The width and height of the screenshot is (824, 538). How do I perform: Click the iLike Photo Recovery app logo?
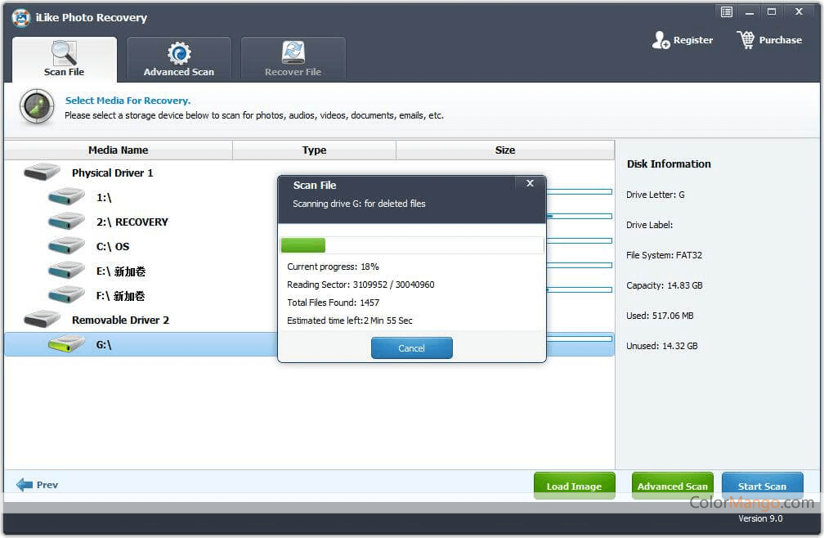(x=21, y=17)
